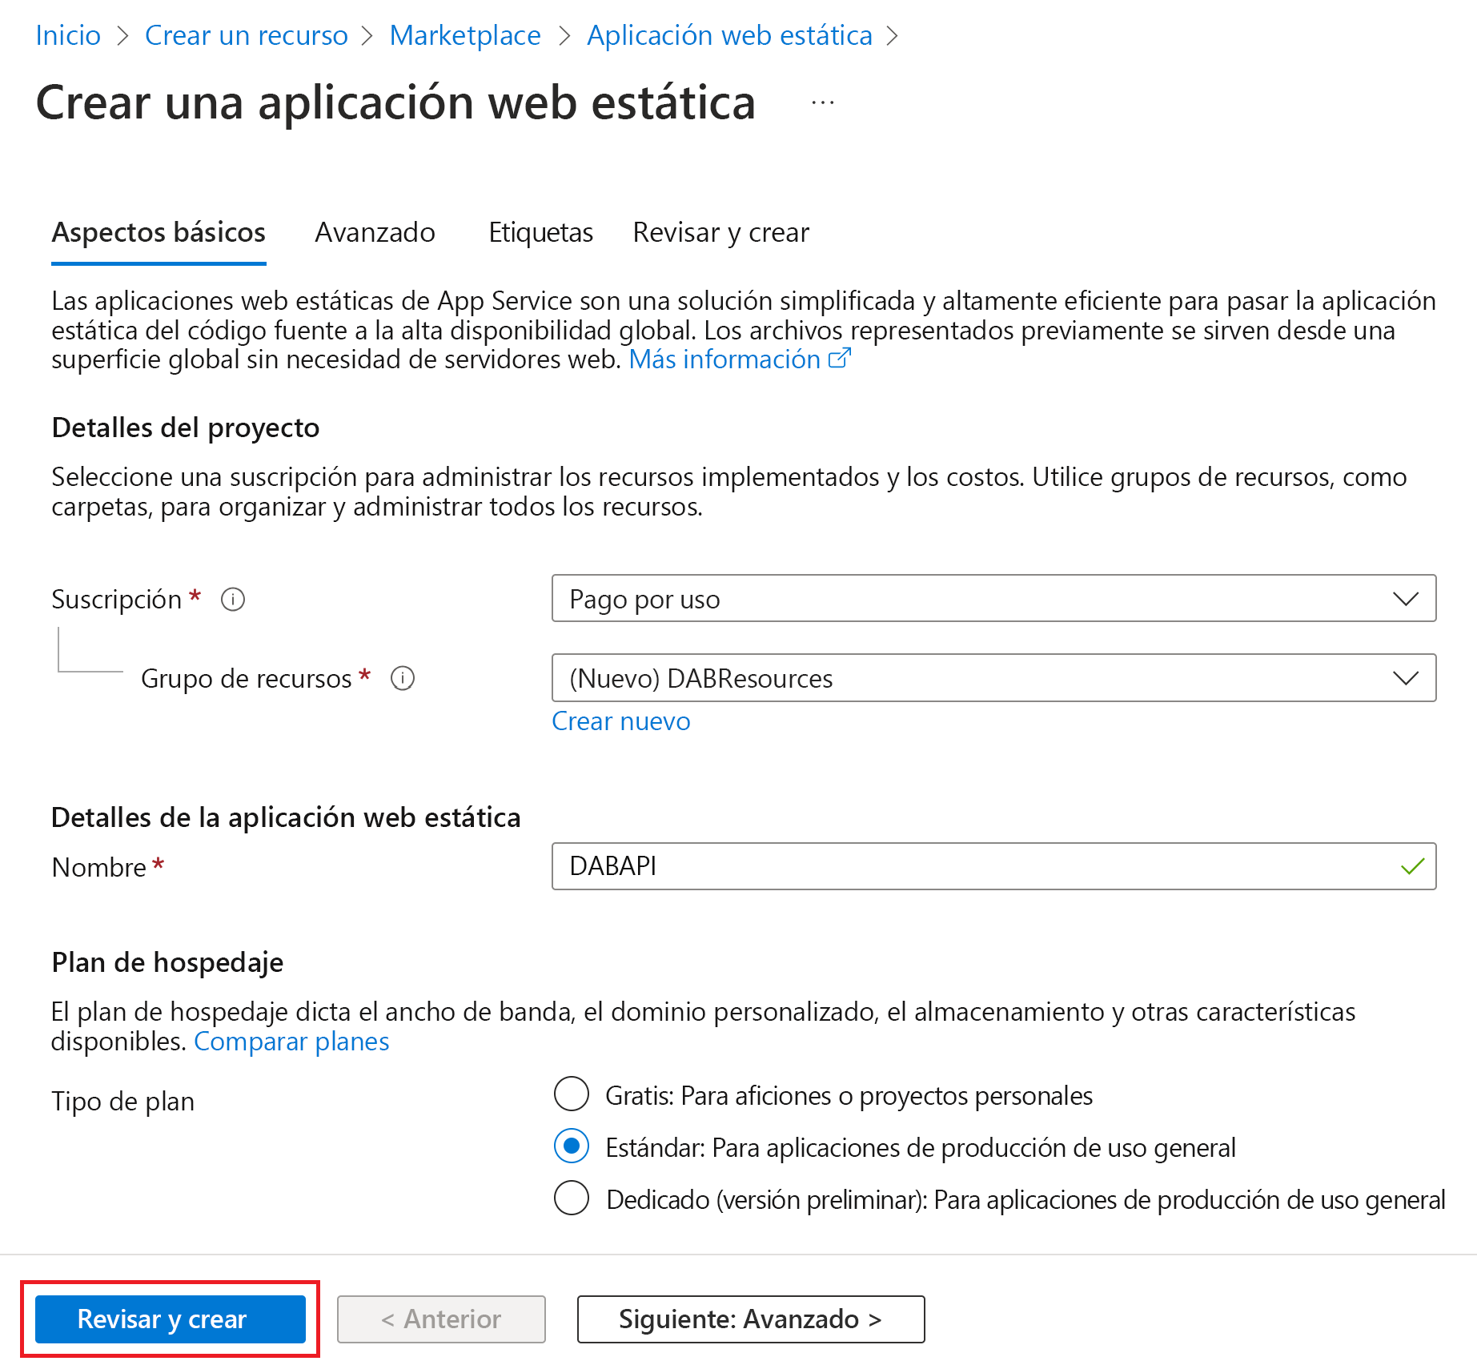Click the external link icon after Más información

click(840, 358)
